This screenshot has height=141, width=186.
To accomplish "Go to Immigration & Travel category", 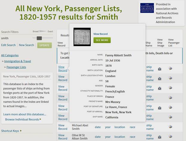I will [18, 61].
